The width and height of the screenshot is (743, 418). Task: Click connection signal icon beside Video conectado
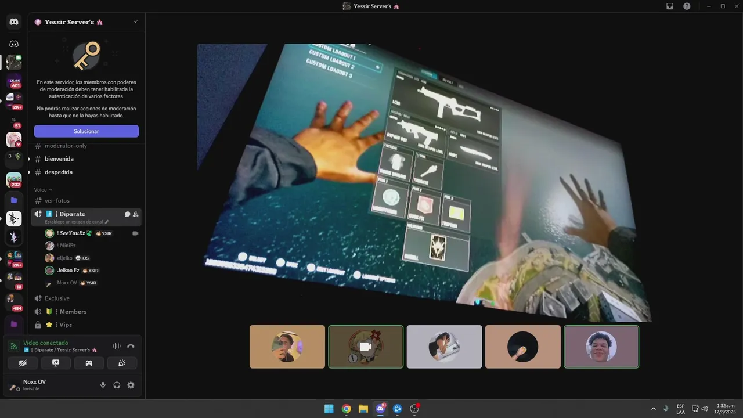(14, 346)
